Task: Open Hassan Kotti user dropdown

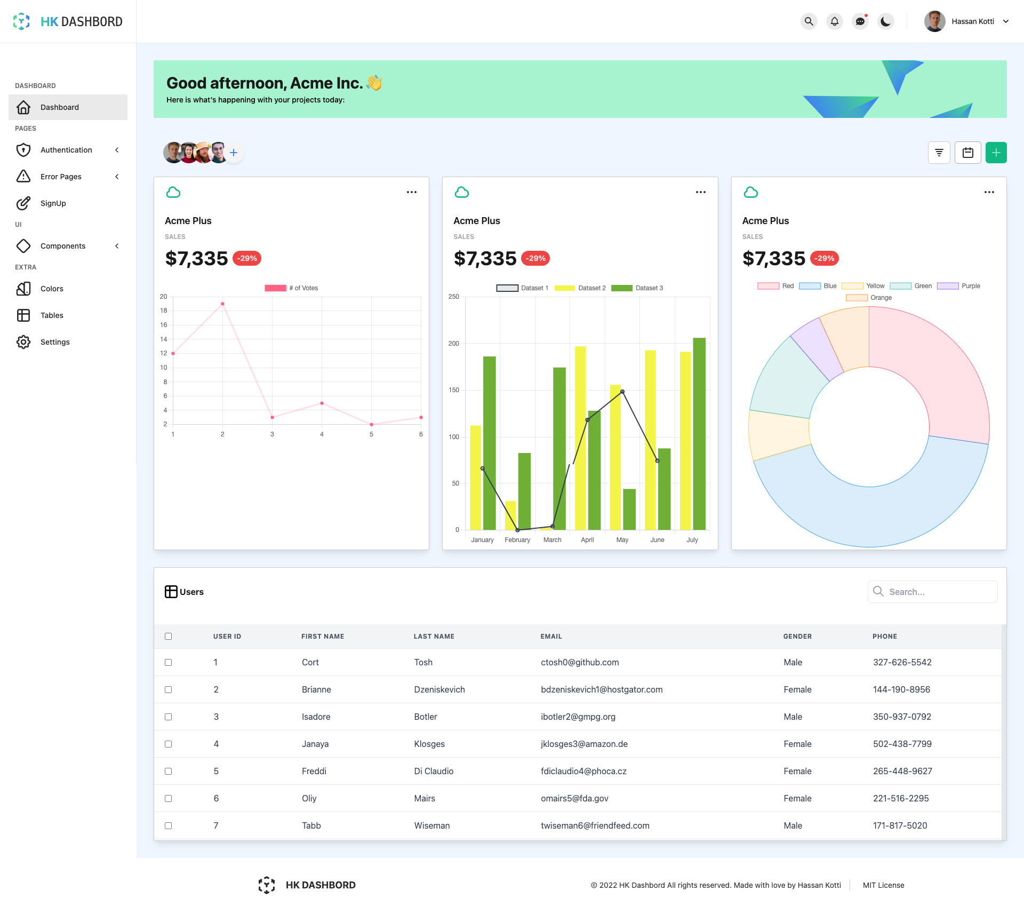Action: (1005, 21)
